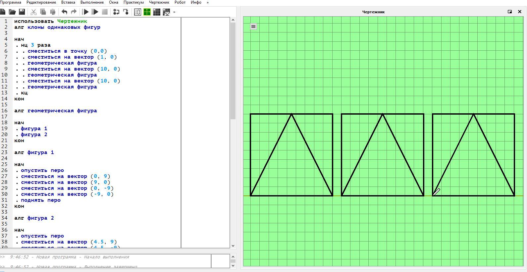The width and height of the screenshot is (527, 272).
Task: Run the program with the play button
Action: (x=85, y=12)
